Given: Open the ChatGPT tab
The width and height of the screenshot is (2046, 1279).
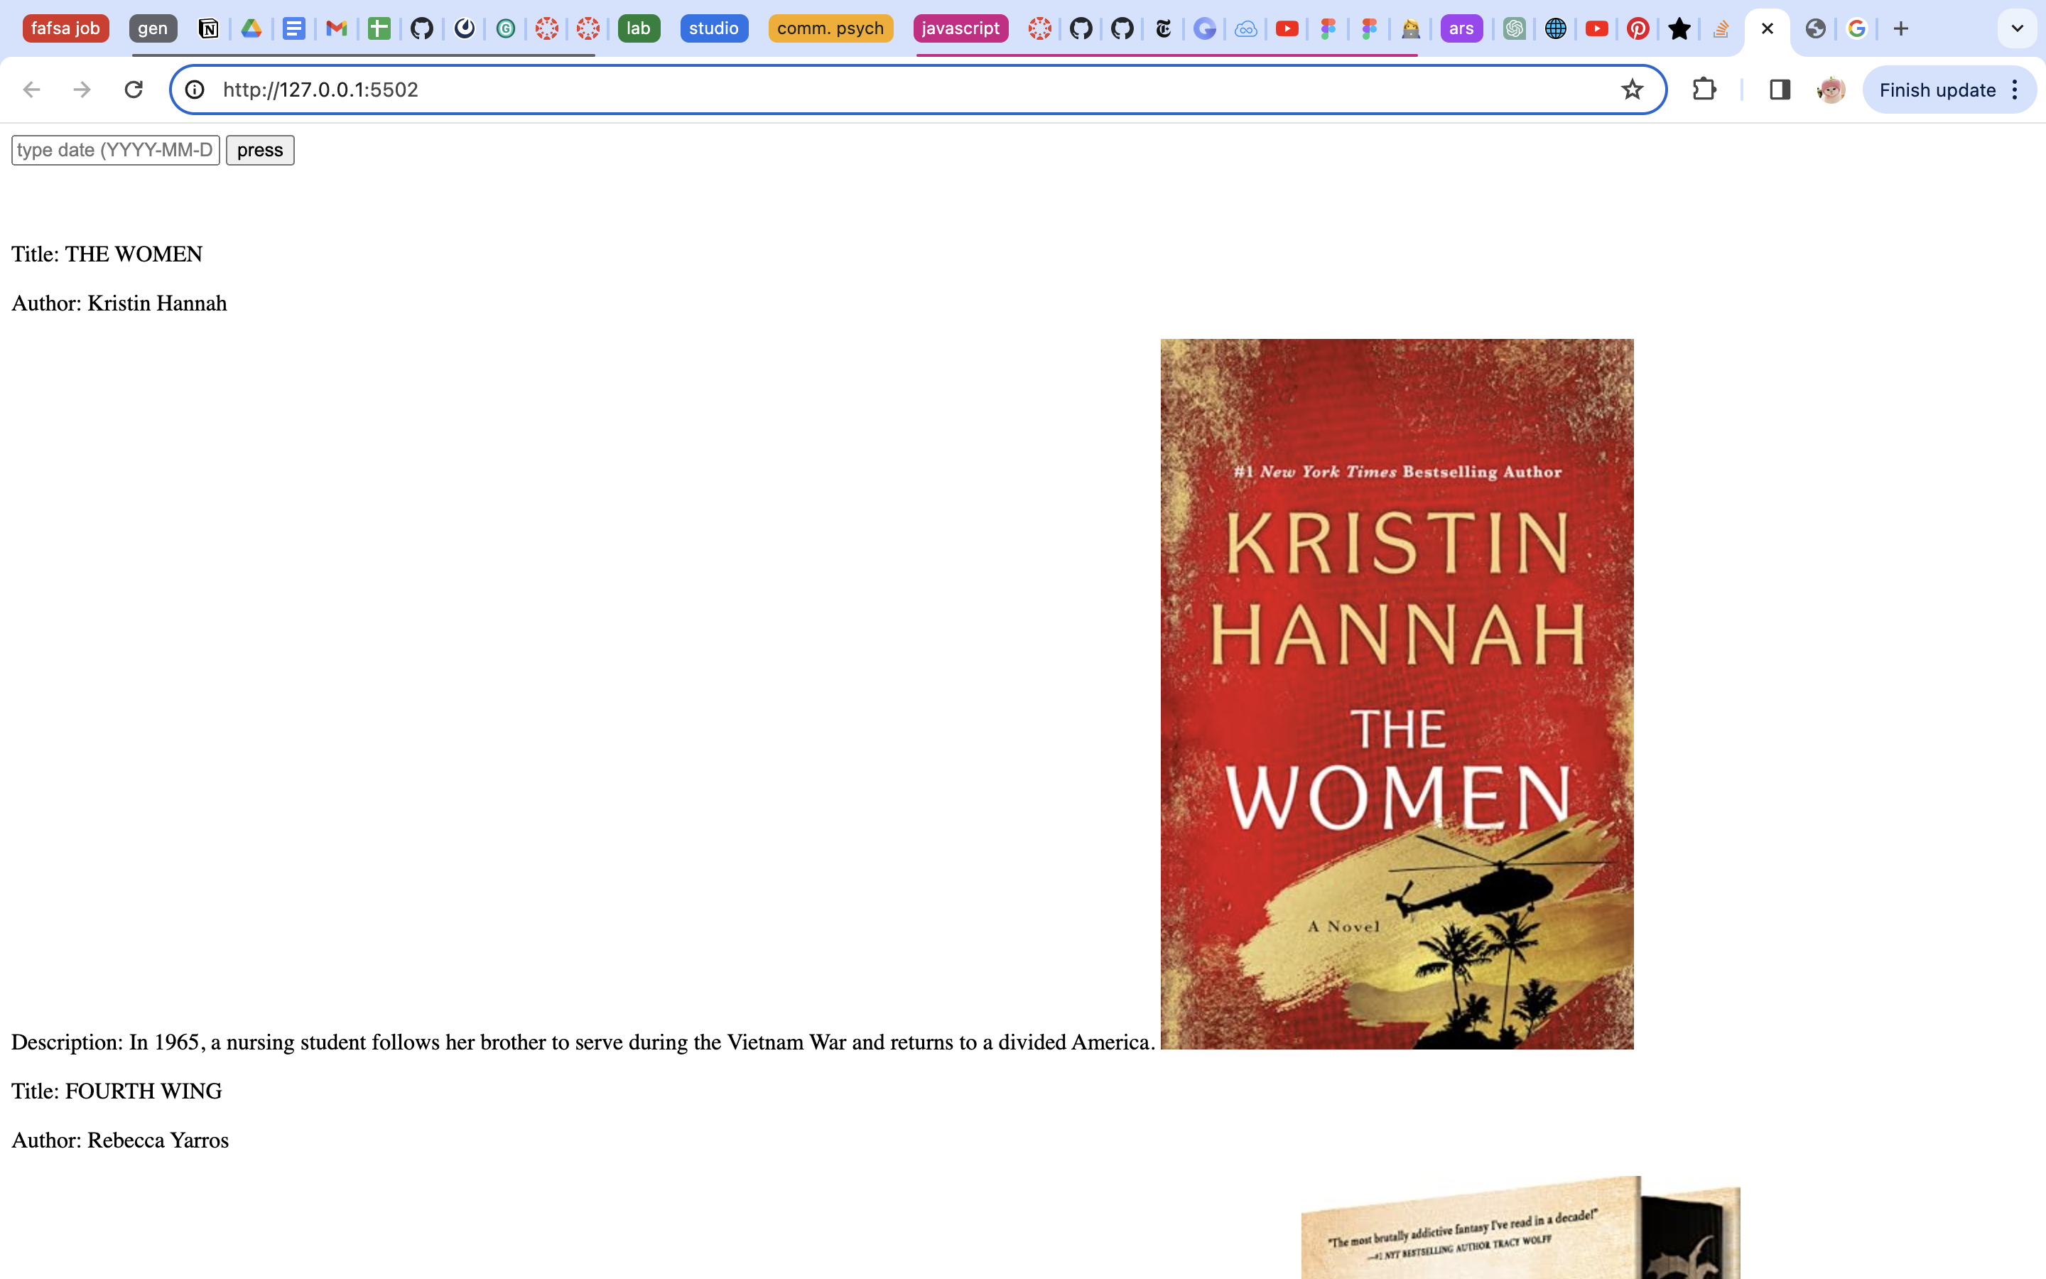Looking at the screenshot, I should (1514, 28).
